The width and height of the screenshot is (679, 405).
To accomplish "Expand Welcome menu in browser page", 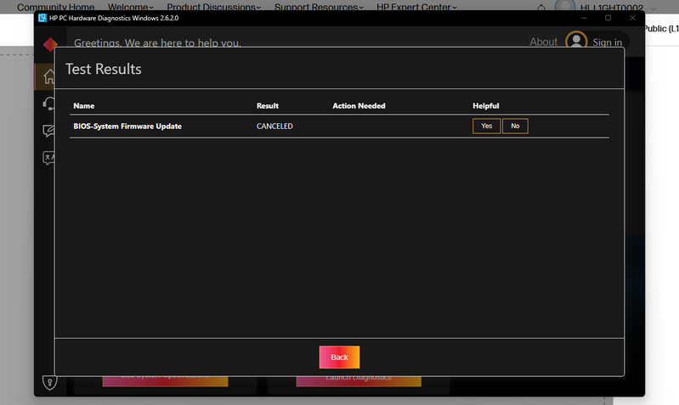I will click(130, 7).
